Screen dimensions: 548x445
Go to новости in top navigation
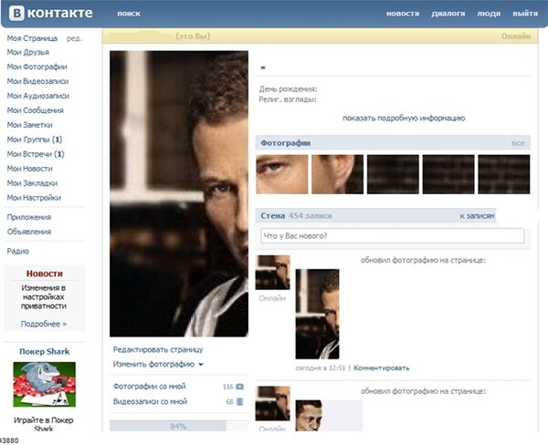click(x=403, y=14)
